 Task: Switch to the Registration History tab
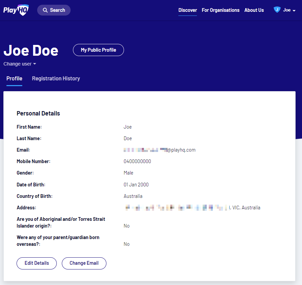[x=56, y=78]
